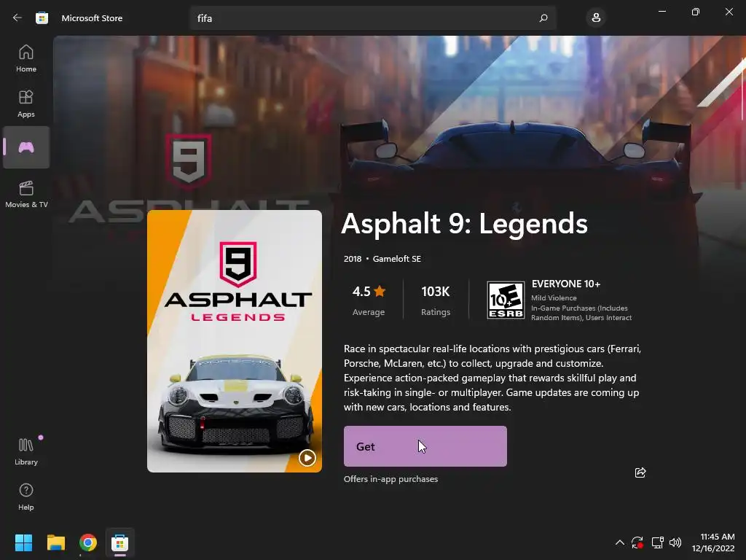
Task: Click Microsoft Store taskbar icon
Action: click(x=120, y=542)
